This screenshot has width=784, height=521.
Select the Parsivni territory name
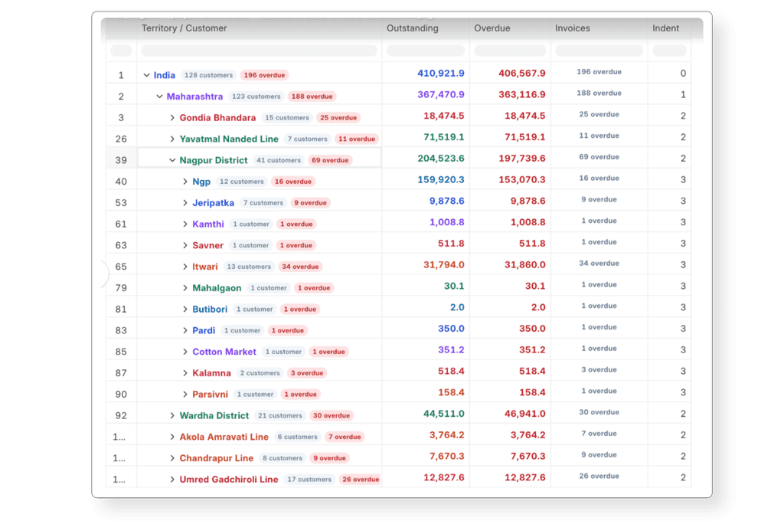click(210, 394)
